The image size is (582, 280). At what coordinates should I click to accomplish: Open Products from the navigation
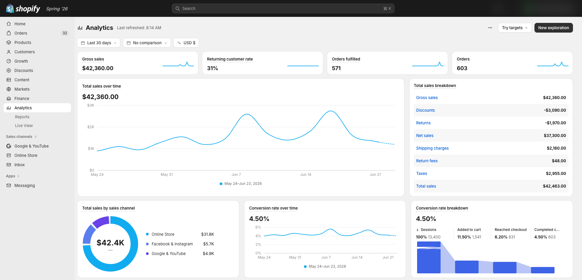pyautogui.click(x=37, y=42)
